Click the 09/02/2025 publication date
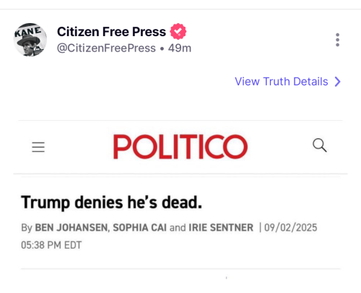The width and height of the screenshot is (361, 293). (290, 228)
